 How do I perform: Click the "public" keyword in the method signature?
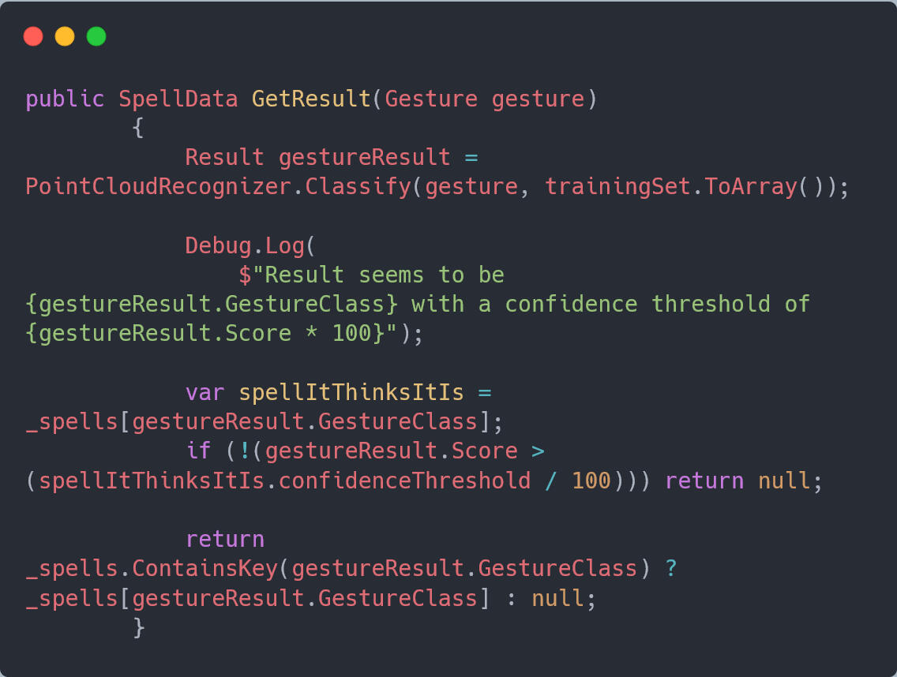point(65,99)
